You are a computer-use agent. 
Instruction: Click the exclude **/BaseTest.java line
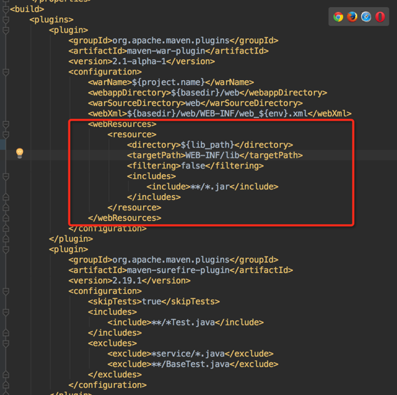click(193, 364)
